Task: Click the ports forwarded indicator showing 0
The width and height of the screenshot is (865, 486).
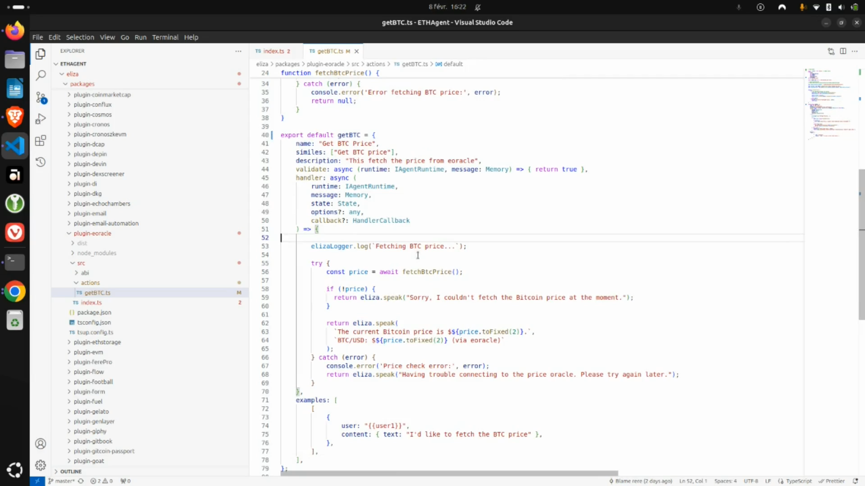Action: 125,481
